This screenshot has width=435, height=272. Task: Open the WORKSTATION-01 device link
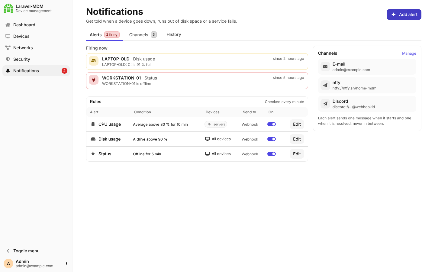tap(121, 78)
